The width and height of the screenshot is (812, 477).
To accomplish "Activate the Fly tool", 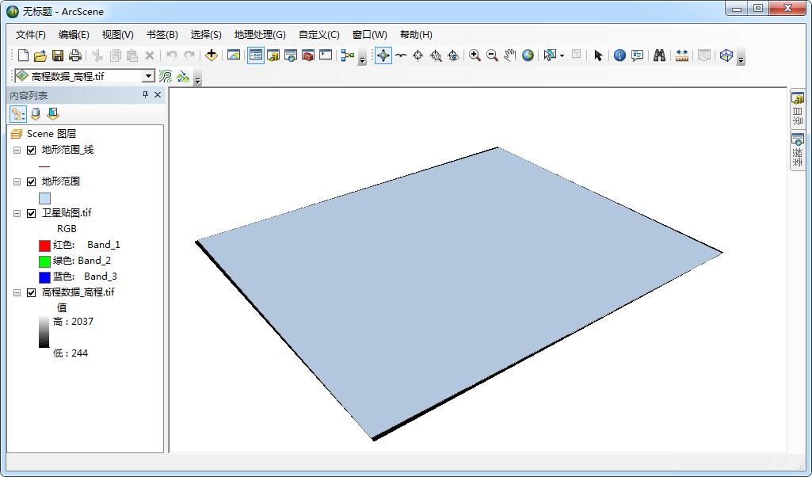I will coord(401,55).
